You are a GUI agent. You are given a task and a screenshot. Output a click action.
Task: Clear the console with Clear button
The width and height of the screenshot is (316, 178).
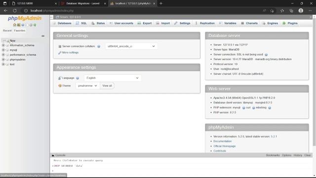click(x=307, y=155)
